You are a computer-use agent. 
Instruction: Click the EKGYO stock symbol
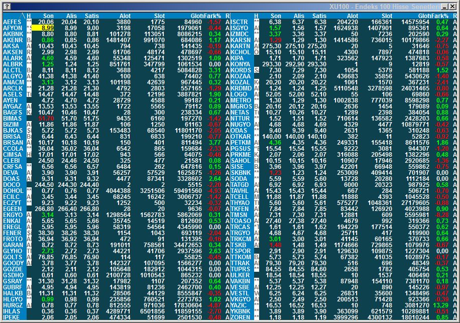pyautogui.click(x=13, y=214)
